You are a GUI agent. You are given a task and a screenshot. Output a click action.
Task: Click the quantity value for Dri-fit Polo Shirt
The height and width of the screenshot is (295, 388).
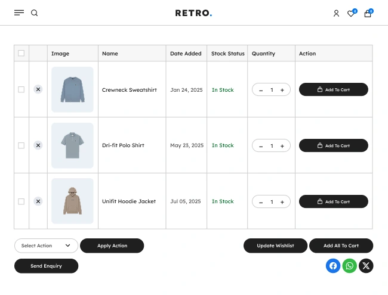click(x=272, y=146)
